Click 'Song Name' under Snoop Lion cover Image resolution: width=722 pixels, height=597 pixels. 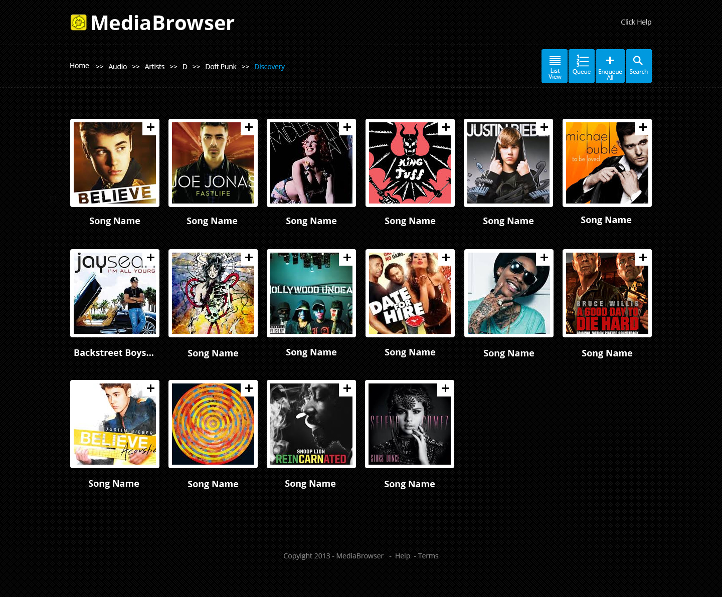click(310, 484)
